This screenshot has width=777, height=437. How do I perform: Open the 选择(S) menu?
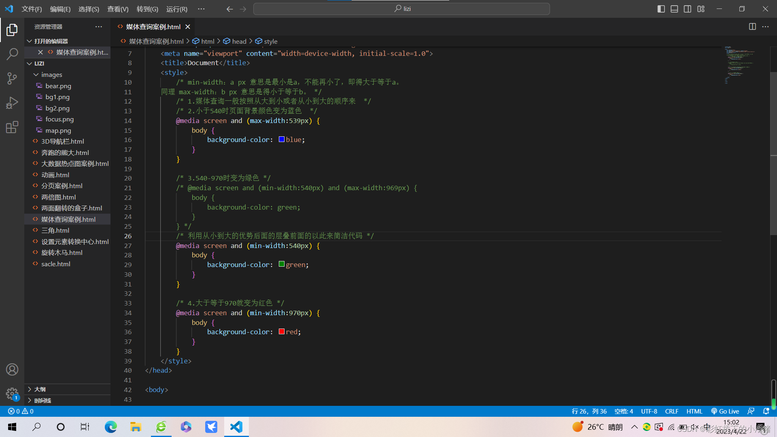click(x=89, y=9)
